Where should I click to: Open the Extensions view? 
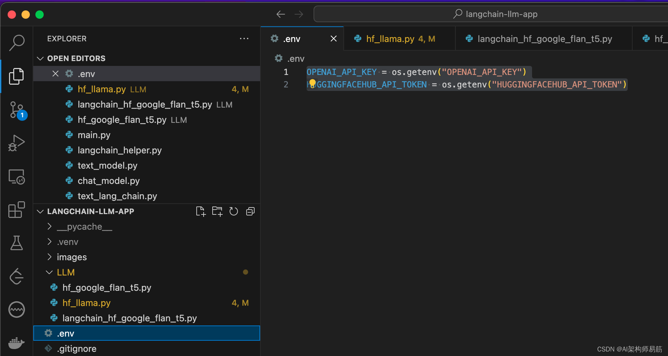point(17,210)
